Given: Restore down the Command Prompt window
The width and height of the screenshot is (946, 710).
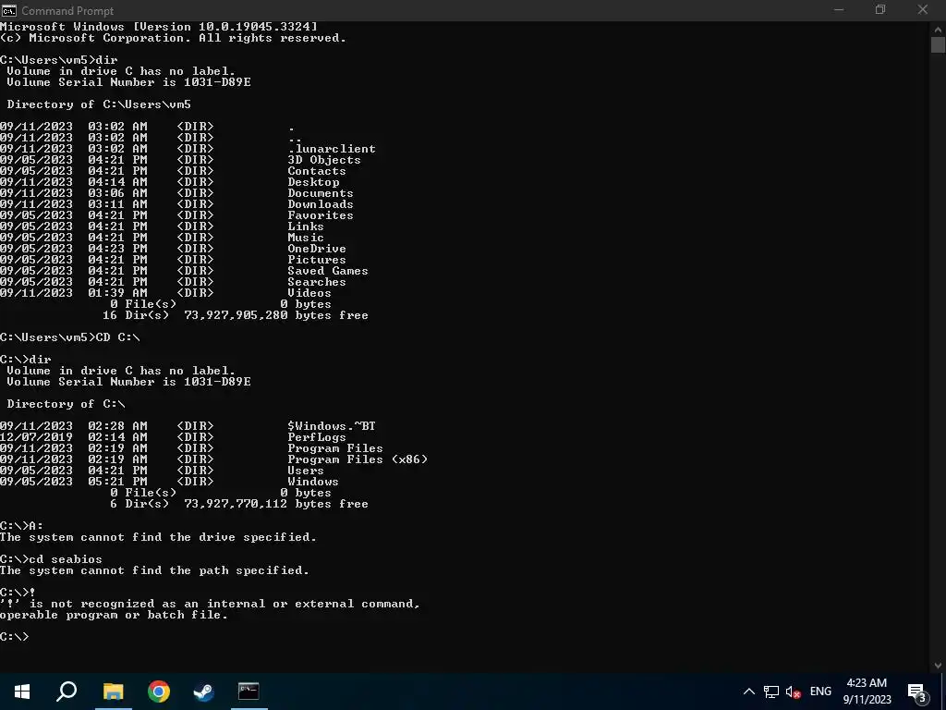Looking at the screenshot, I should click(880, 9).
